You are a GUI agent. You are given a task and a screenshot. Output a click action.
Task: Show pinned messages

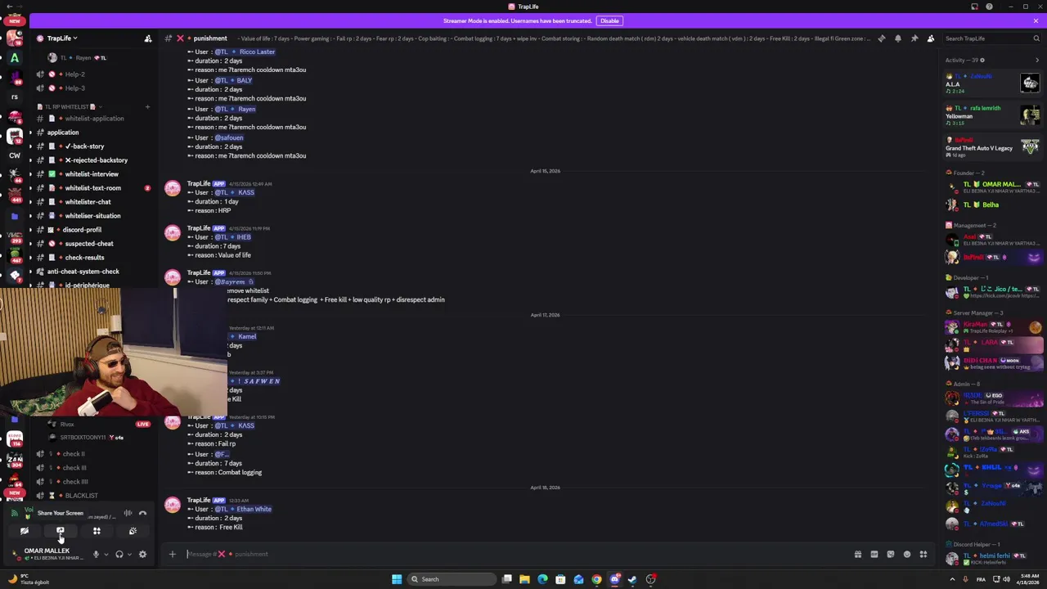(914, 38)
